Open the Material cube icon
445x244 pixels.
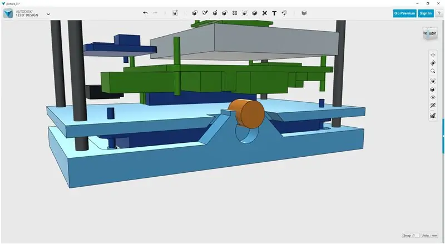pos(304,13)
